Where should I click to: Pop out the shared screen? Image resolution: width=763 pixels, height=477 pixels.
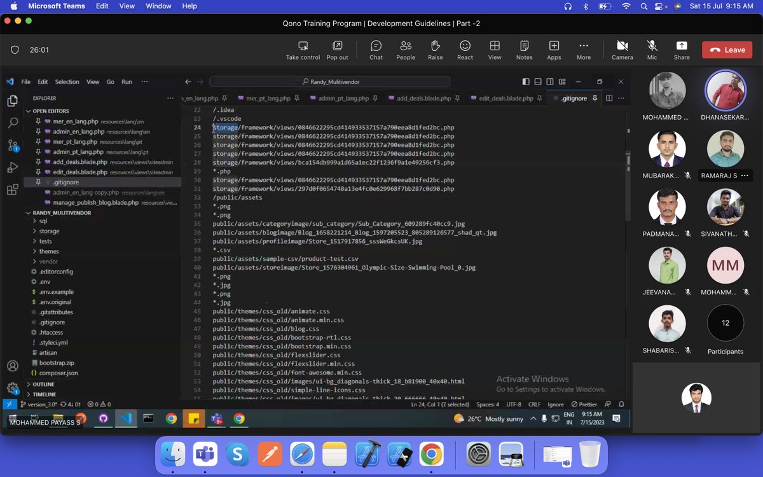coord(338,50)
